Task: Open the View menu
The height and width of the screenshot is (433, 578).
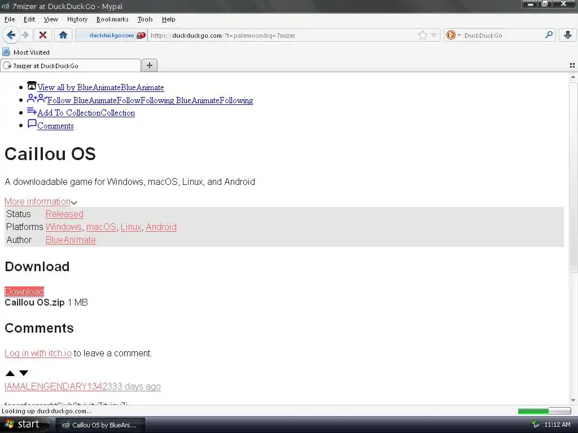Action: [x=51, y=19]
